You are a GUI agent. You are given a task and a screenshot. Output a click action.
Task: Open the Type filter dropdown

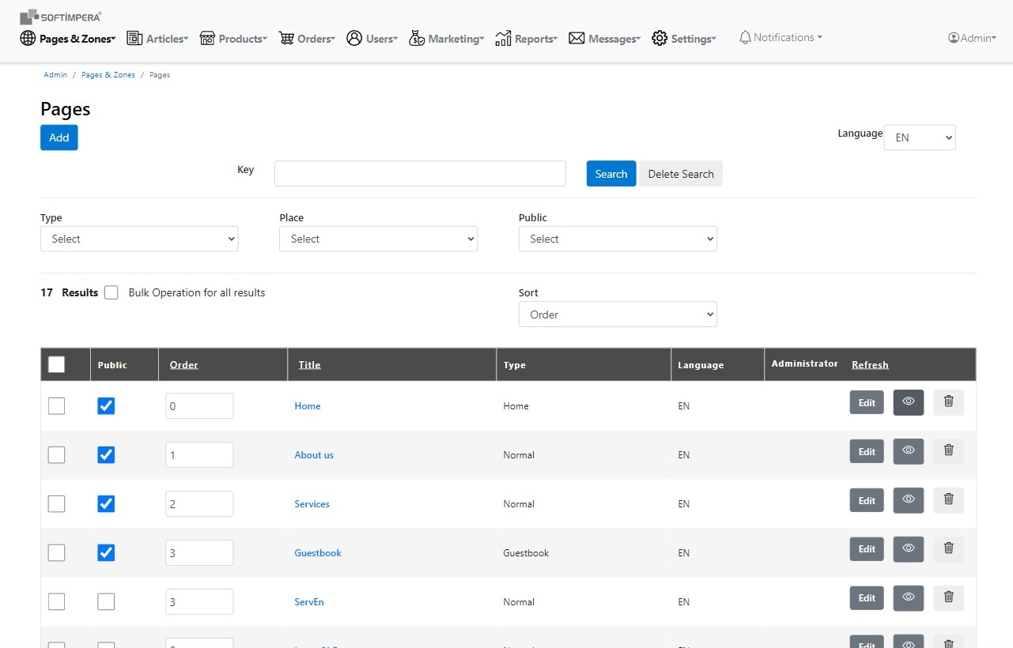(139, 239)
